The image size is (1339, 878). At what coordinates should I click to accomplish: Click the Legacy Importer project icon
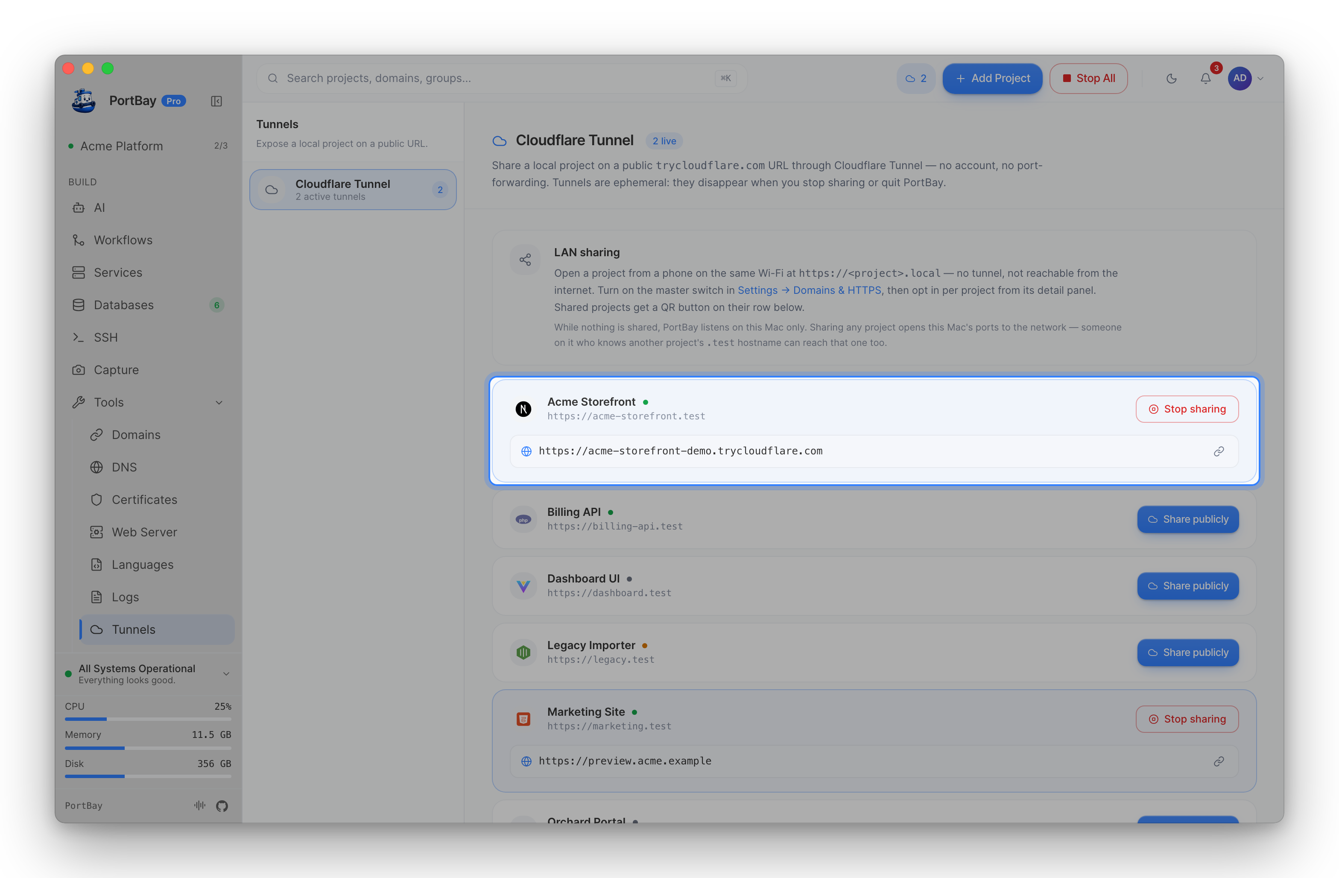point(523,653)
